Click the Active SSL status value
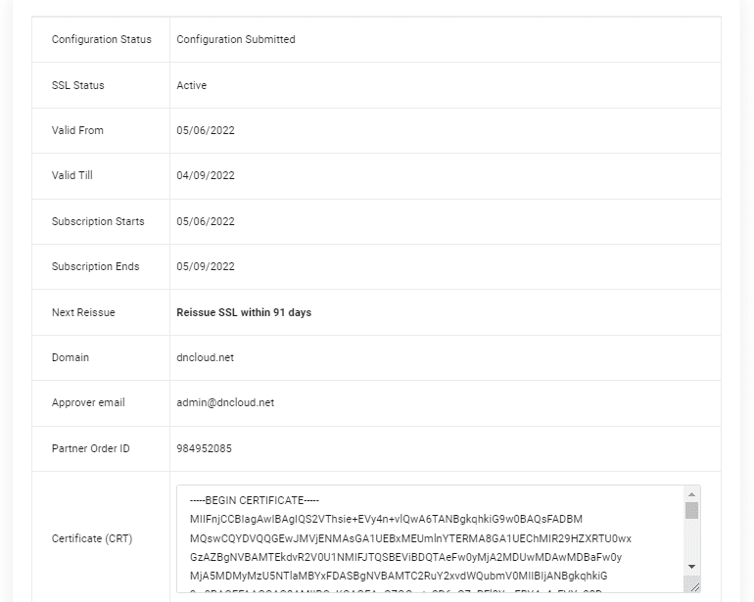 click(x=192, y=85)
